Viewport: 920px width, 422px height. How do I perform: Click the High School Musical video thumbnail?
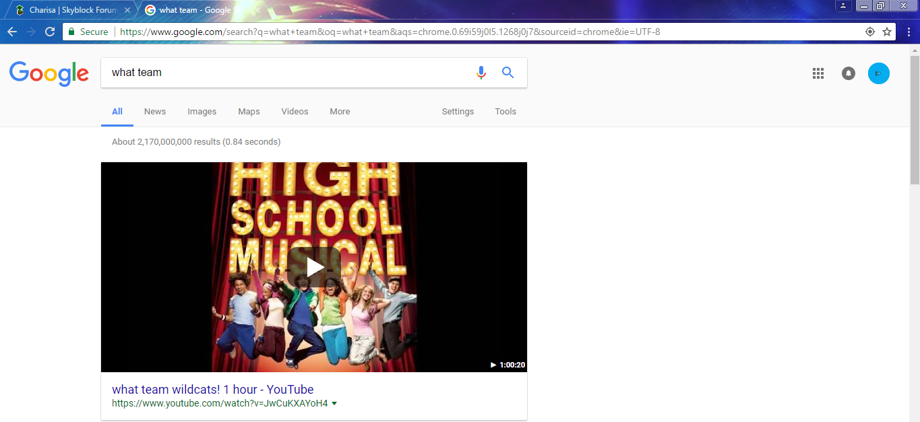314,267
